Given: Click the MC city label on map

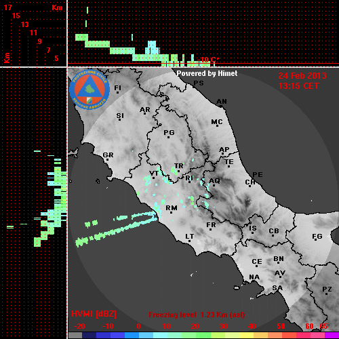Looking at the screenshot, I should point(217,122).
